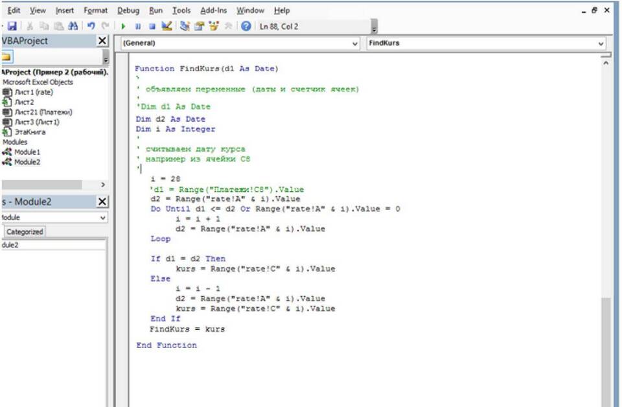Viewport: 622px width, 407px height.
Task: Expand the FindKurs procedure dropdown
Action: (x=601, y=43)
